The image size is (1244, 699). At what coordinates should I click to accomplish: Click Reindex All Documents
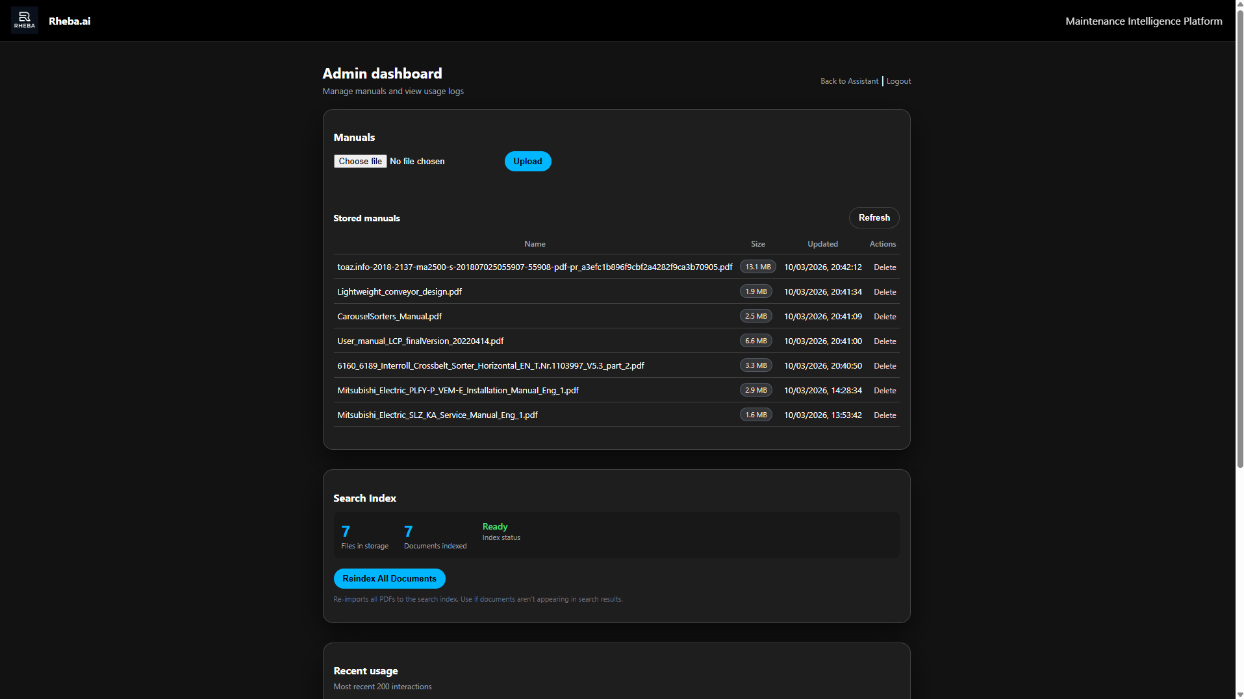389,578
